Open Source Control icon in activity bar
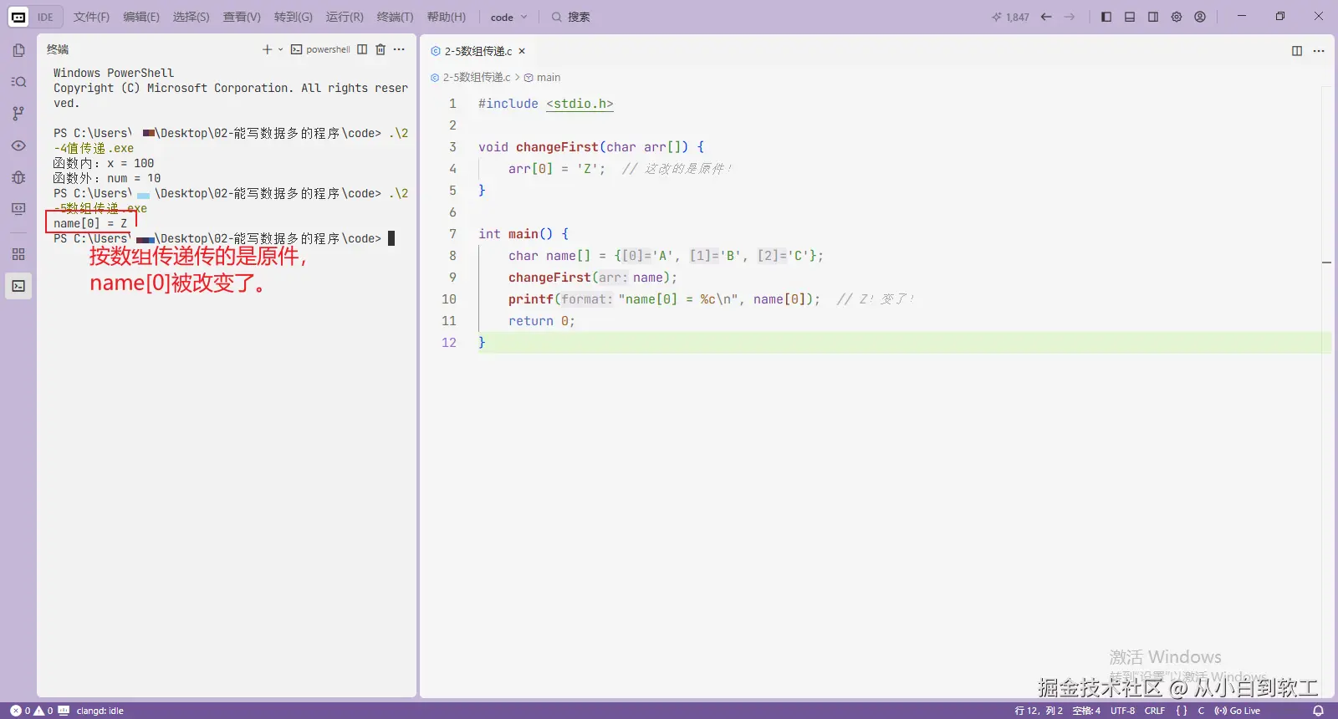Image resolution: width=1338 pixels, height=719 pixels. pyautogui.click(x=18, y=114)
